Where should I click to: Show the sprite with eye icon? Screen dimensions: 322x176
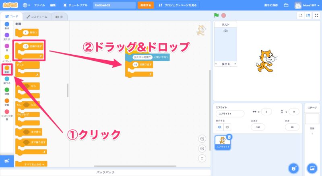point(220,127)
